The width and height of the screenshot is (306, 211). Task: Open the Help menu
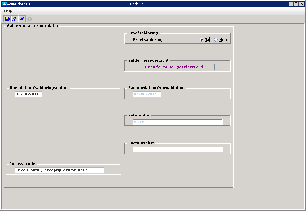(x=8, y=11)
